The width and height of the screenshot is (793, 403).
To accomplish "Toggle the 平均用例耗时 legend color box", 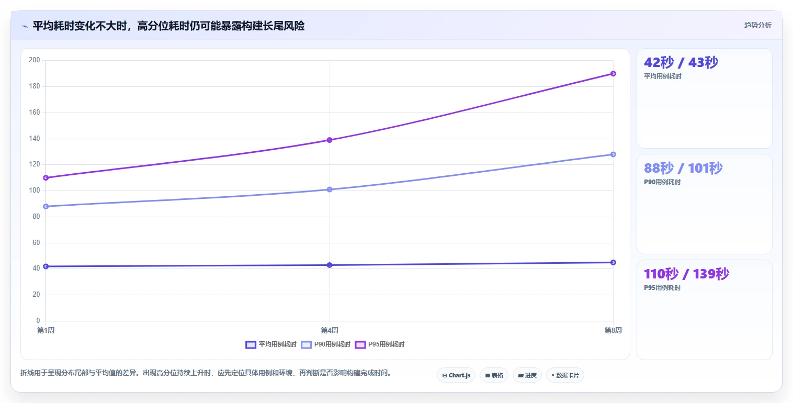I will click(251, 344).
